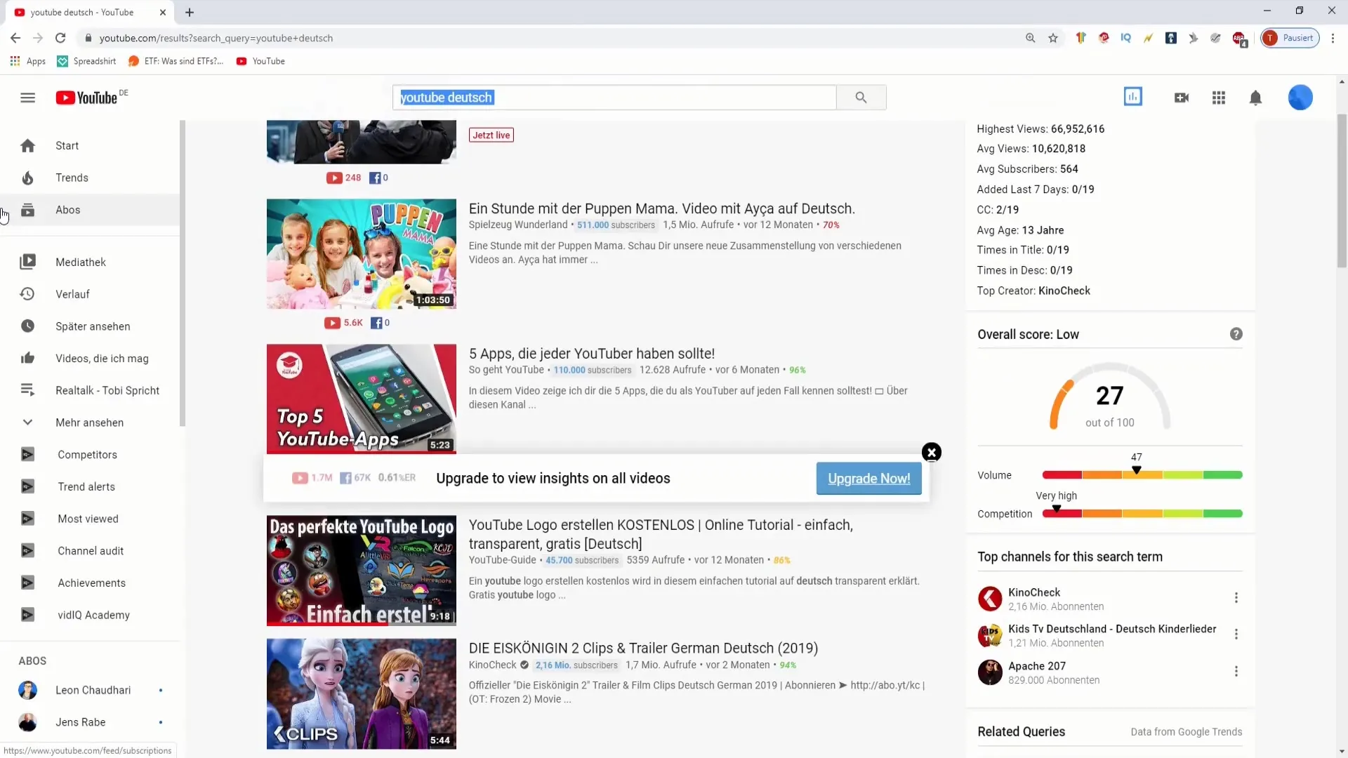
Task: Close the youtube deutsch browser tab
Action: 163,12
